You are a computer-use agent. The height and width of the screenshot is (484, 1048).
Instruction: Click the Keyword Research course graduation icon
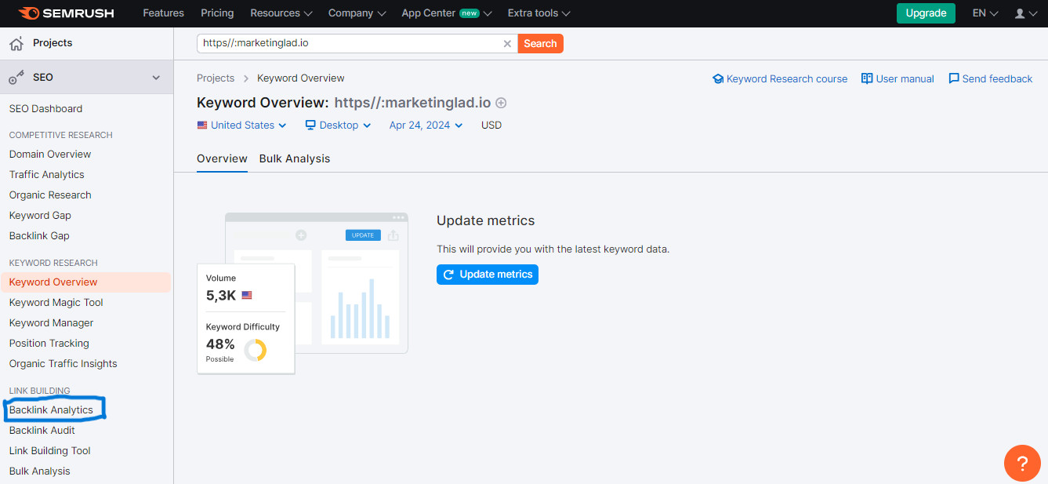pyautogui.click(x=717, y=79)
